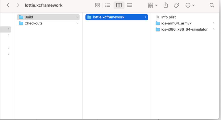The image size is (221, 120).
Task: Click the Tags toolbar icon
Action: (176, 5)
